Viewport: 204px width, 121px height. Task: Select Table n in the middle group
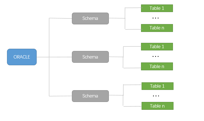157,66
